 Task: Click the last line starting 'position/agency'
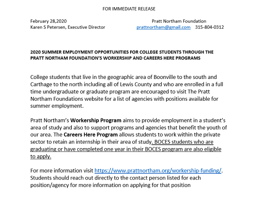(110, 185)
